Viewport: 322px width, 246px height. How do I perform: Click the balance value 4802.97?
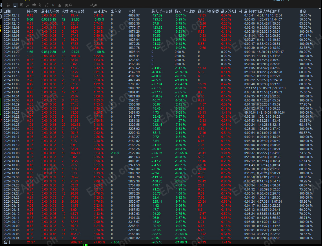134,15
